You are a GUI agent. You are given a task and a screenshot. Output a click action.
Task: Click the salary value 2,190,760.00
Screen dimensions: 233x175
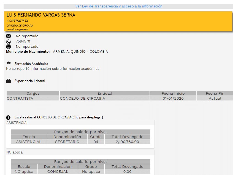point(127,142)
